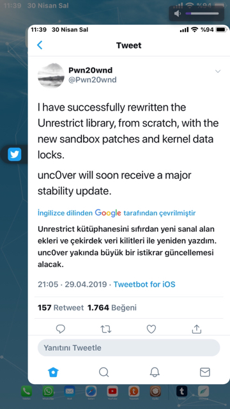Tap the reply speech bubble icon
230x409 pixels.
[61, 329]
